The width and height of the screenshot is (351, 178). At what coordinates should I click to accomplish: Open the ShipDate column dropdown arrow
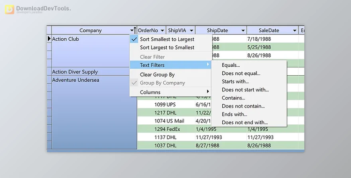243,30
